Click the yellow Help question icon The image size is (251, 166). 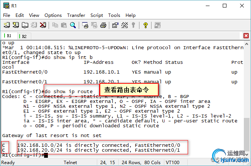coord(145,25)
